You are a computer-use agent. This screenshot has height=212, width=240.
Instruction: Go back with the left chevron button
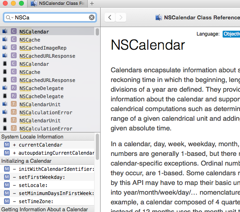[110, 17]
